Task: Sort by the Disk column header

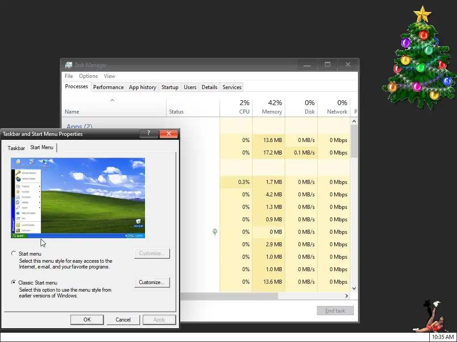Action: coord(301,107)
